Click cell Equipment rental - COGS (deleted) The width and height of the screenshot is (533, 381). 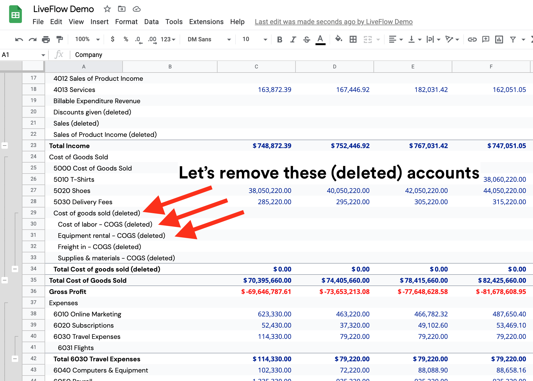click(x=112, y=235)
